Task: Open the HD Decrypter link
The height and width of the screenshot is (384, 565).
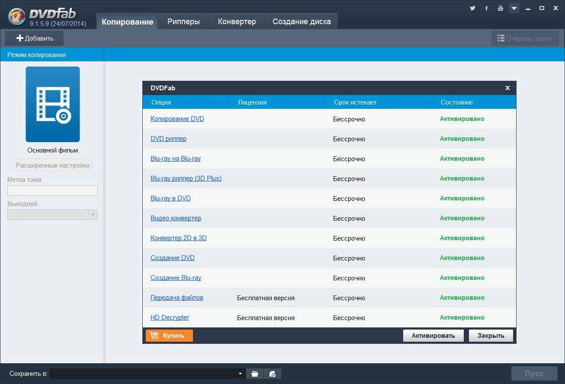Action: [170, 317]
